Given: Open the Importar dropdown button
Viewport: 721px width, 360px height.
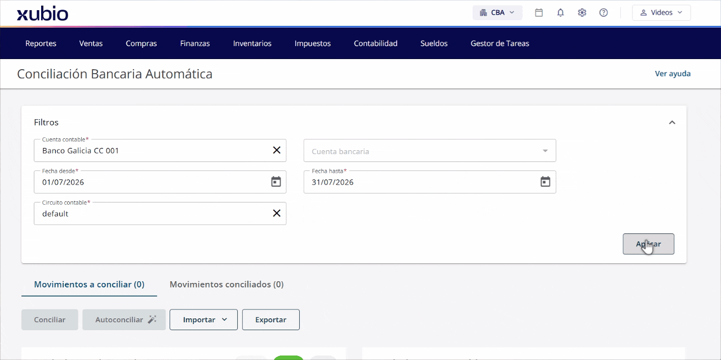Looking at the screenshot, I should [203, 319].
